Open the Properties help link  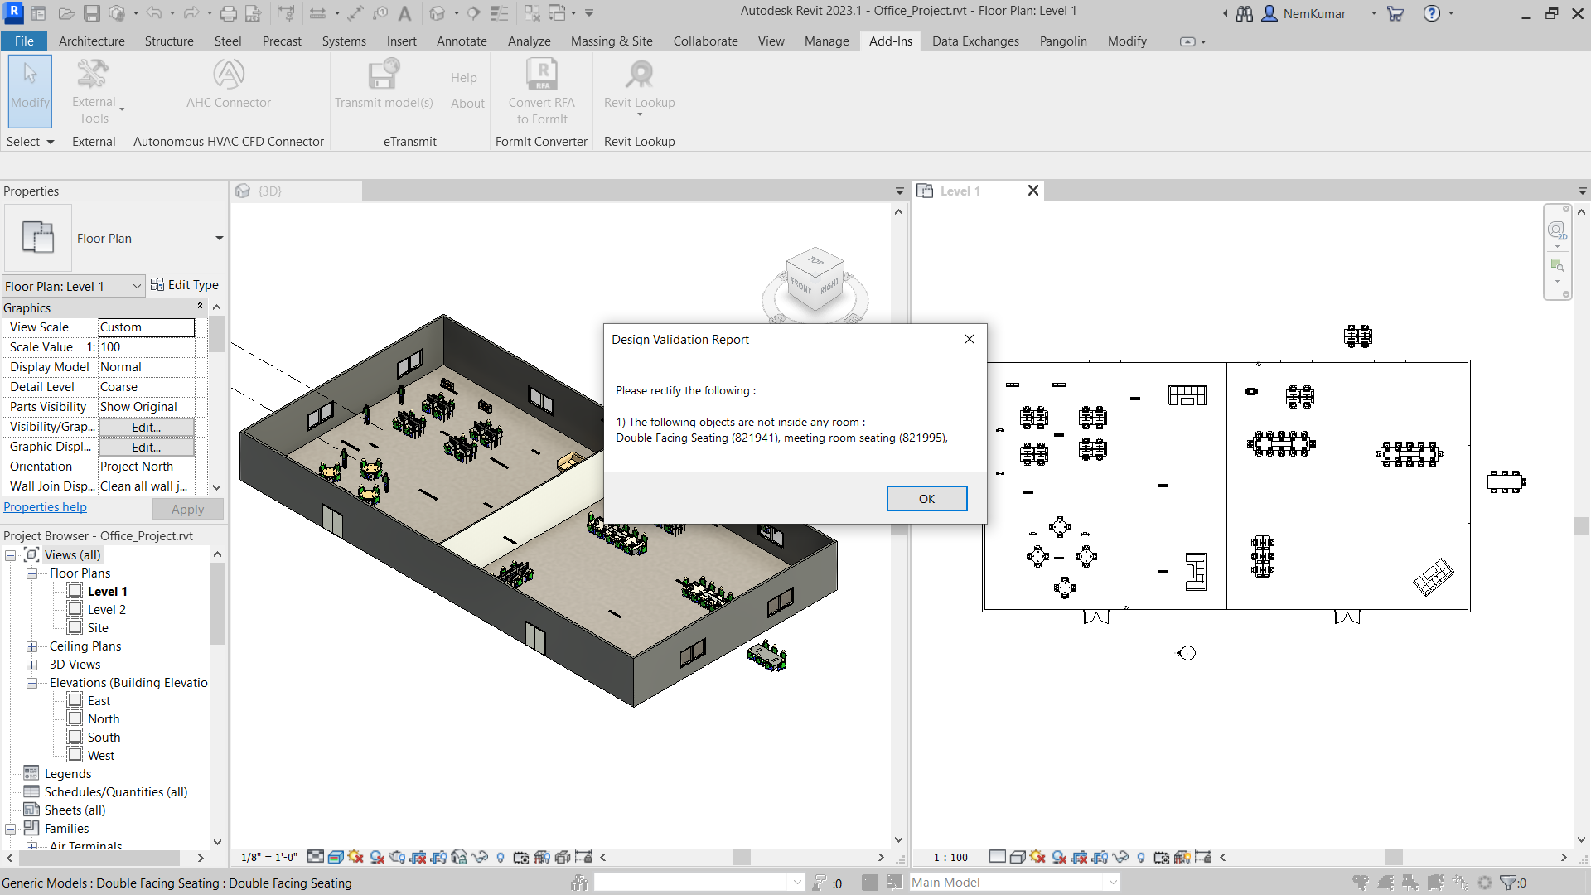point(45,507)
